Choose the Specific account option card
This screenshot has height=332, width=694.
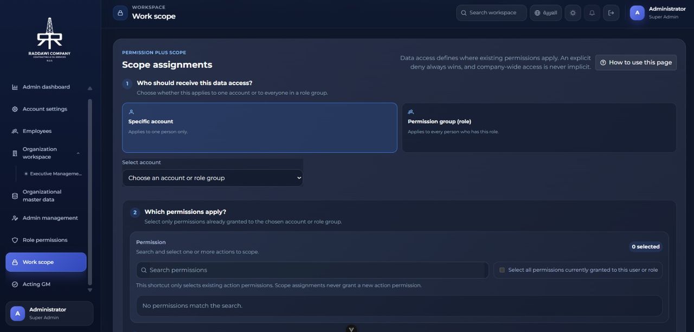pyautogui.click(x=260, y=128)
